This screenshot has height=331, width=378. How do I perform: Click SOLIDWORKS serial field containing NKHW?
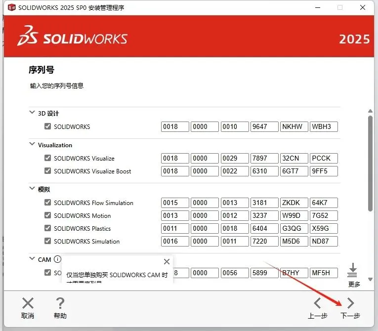pos(294,126)
